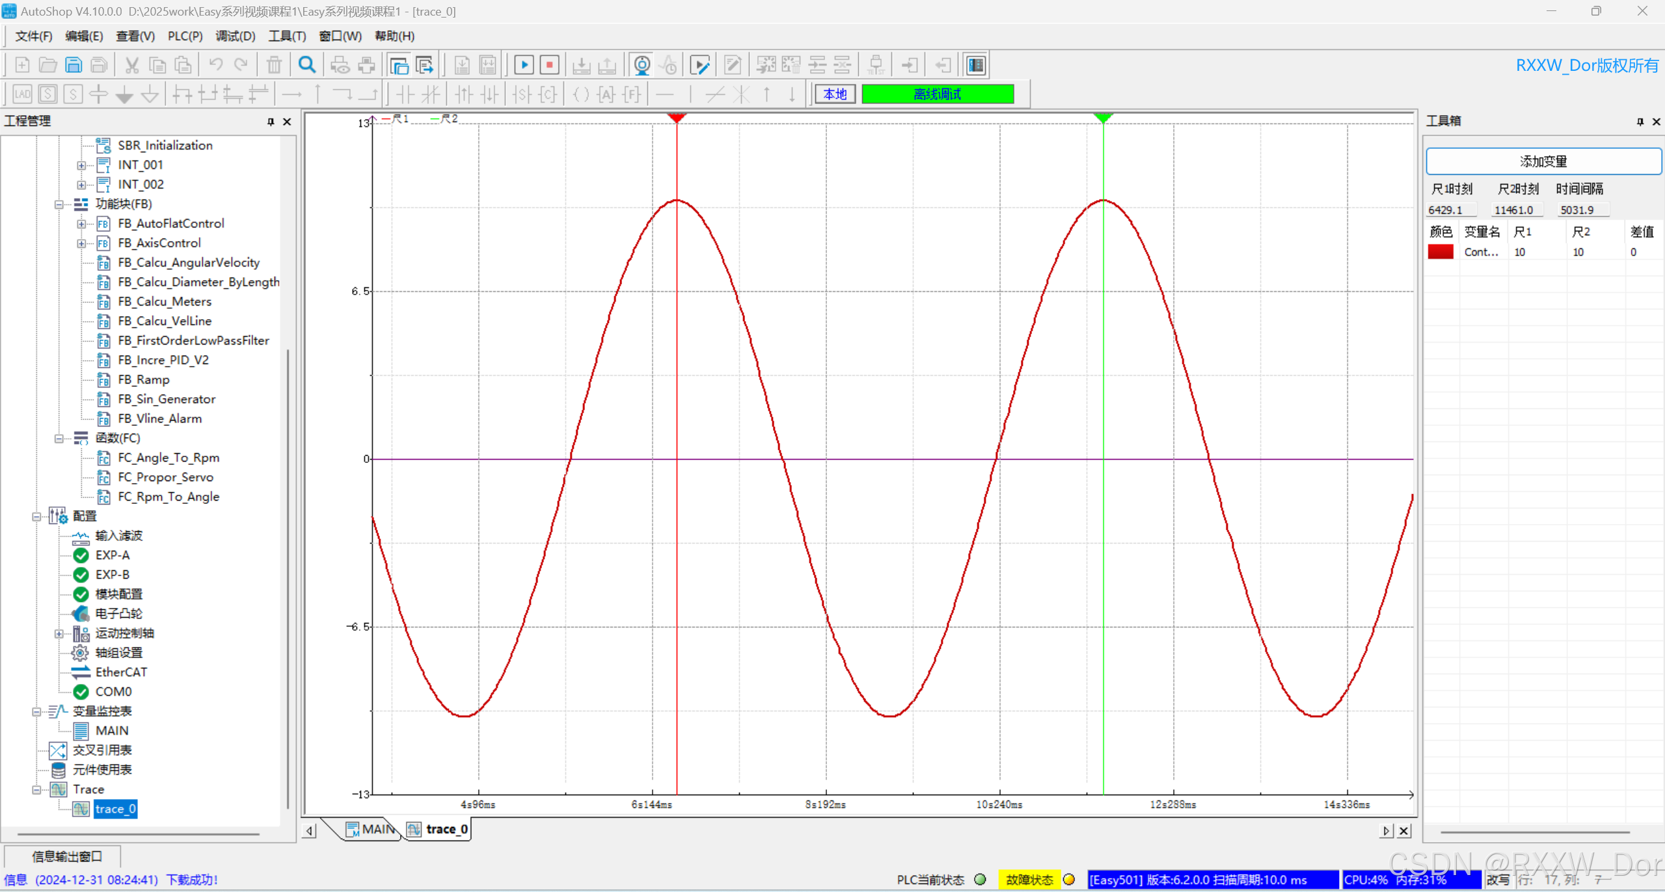Collapse the 函数(FC) tree node

[x=59, y=438]
